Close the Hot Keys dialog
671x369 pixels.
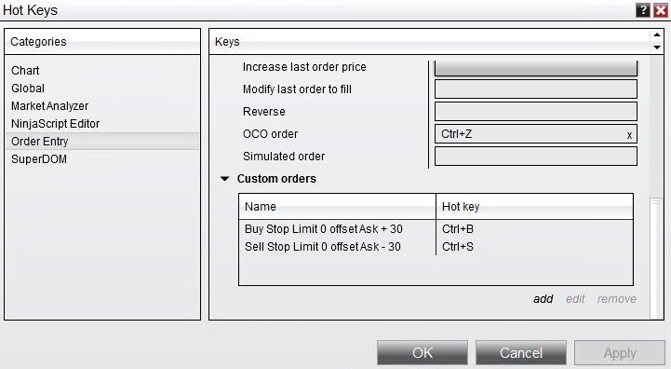(661, 10)
